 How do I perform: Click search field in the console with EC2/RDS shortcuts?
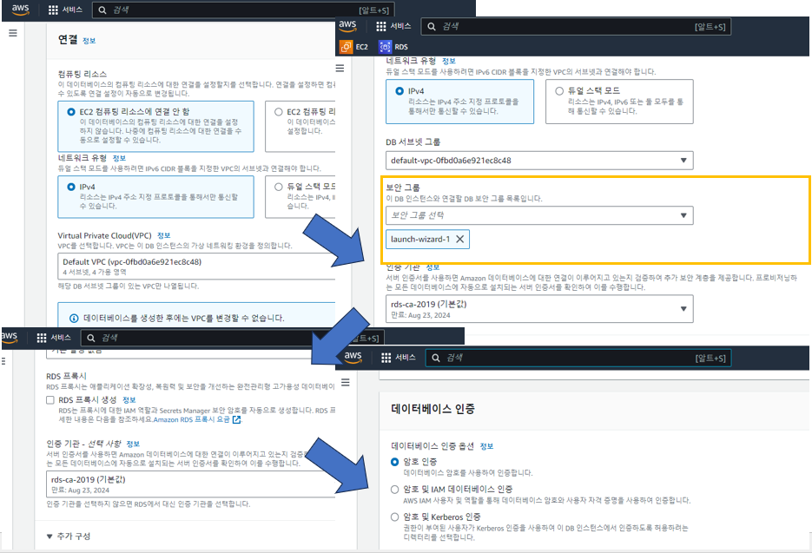576,26
